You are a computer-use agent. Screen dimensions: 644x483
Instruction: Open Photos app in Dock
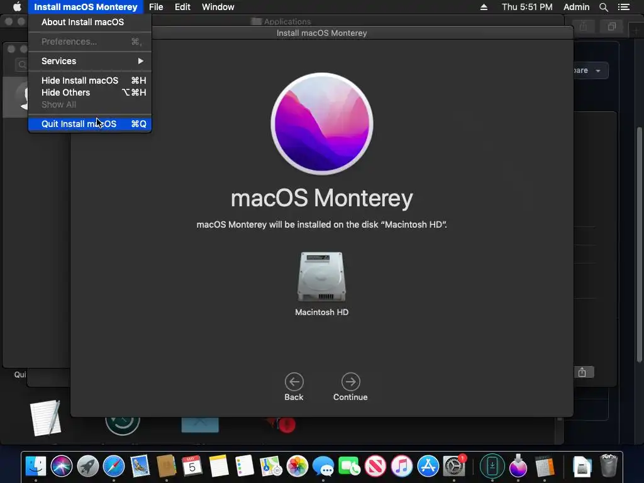click(x=297, y=466)
